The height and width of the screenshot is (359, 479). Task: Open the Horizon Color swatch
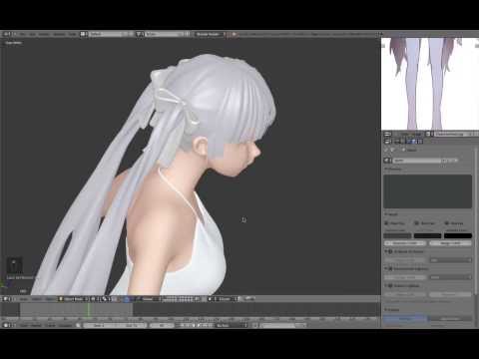[397, 235]
